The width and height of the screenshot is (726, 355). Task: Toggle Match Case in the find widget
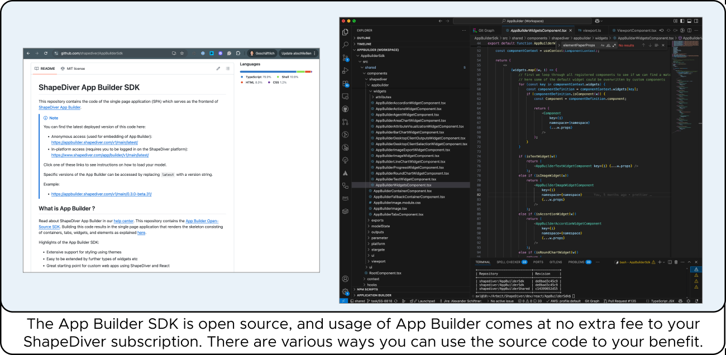(603, 45)
